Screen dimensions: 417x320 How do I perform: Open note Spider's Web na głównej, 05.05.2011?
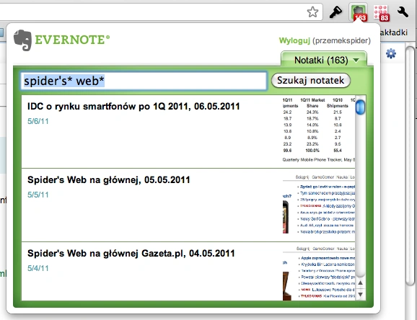[108, 180]
